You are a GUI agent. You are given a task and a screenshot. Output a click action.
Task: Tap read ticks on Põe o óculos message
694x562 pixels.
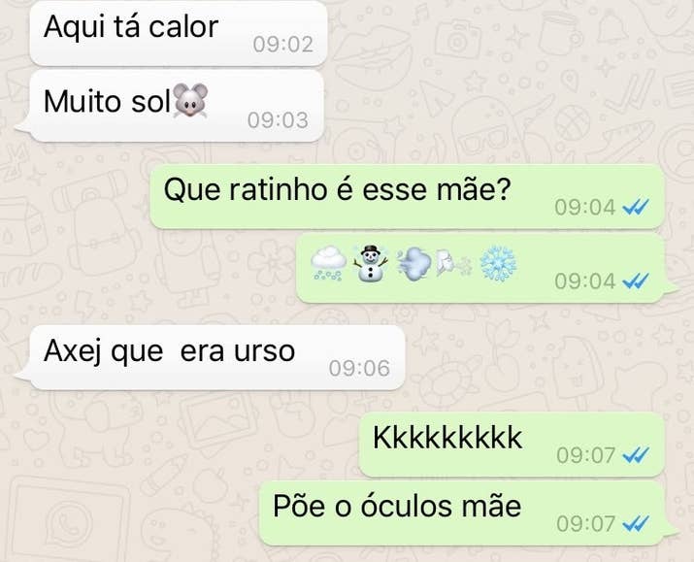pyautogui.click(x=636, y=523)
